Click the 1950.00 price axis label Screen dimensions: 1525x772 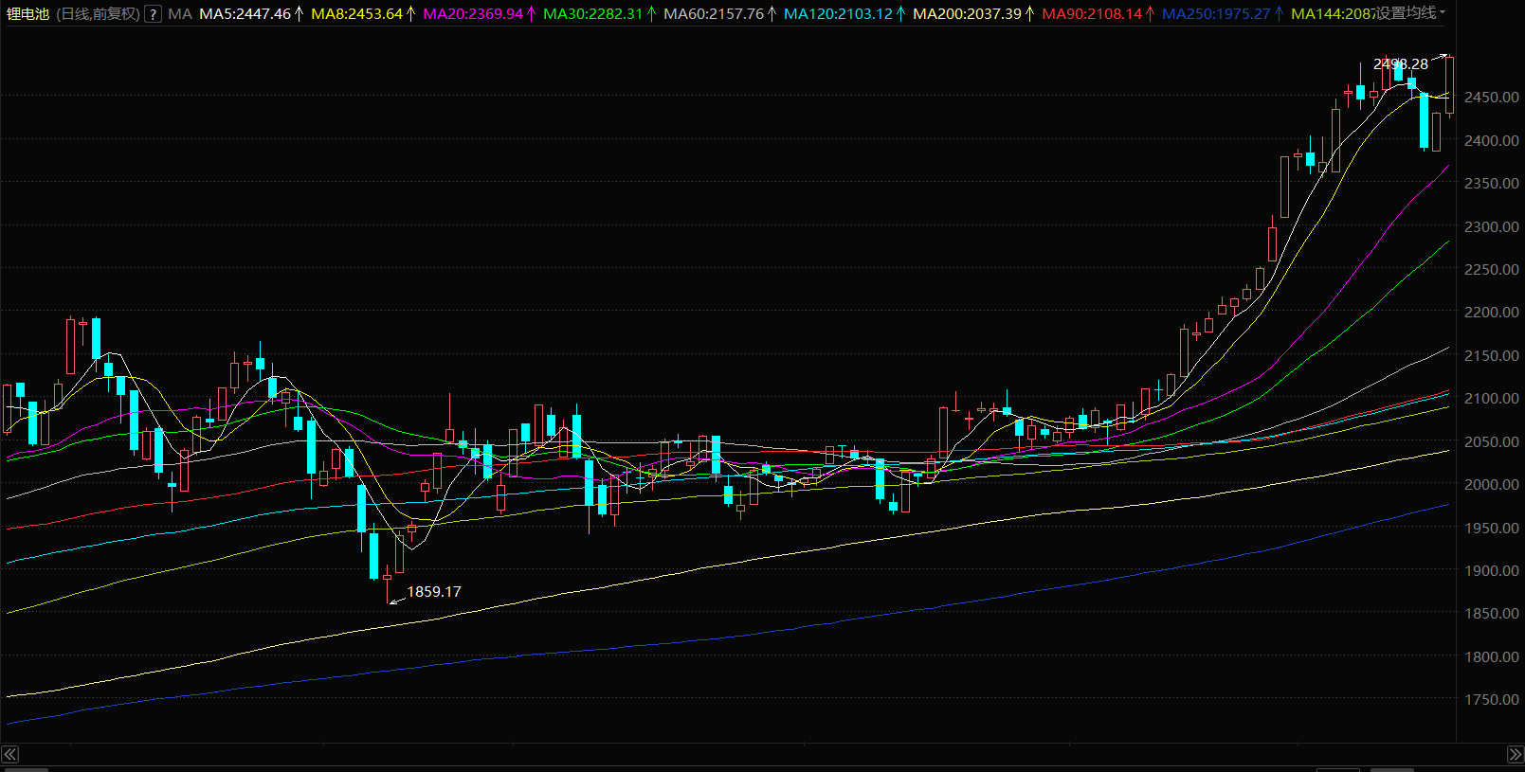coord(1492,529)
